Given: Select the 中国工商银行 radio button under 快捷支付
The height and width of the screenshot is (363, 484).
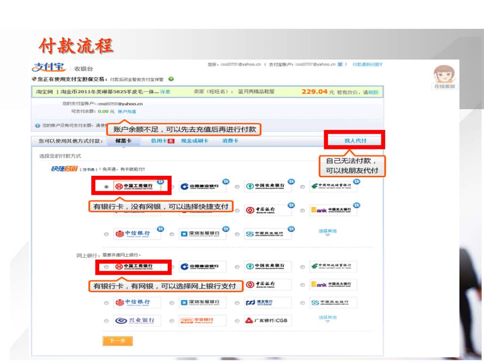Looking at the screenshot, I should coord(106,187).
